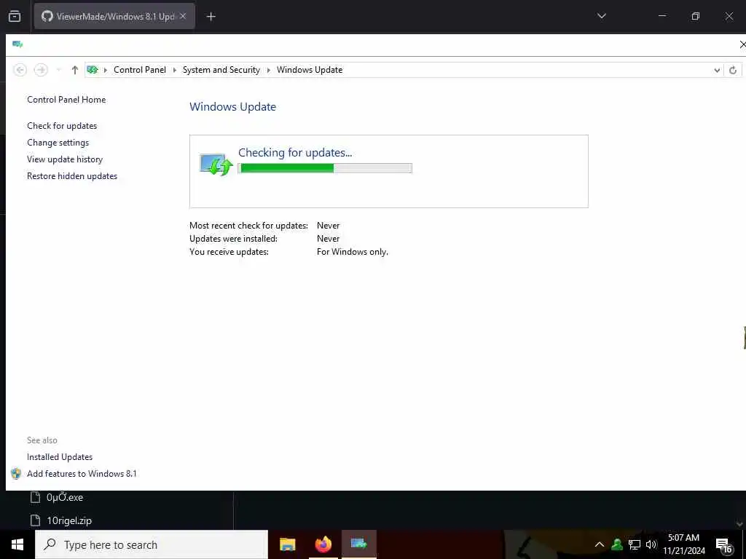The width and height of the screenshot is (746, 559).
Task: Click Restore hidden updates link
Action: tap(72, 176)
